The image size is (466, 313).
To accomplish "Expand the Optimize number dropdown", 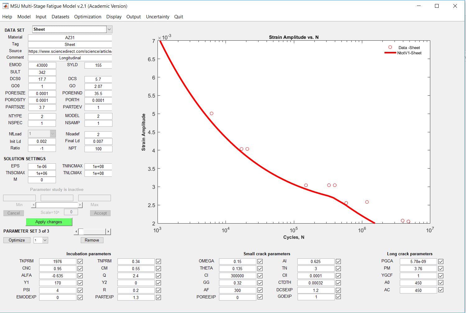I will [45, 240].
